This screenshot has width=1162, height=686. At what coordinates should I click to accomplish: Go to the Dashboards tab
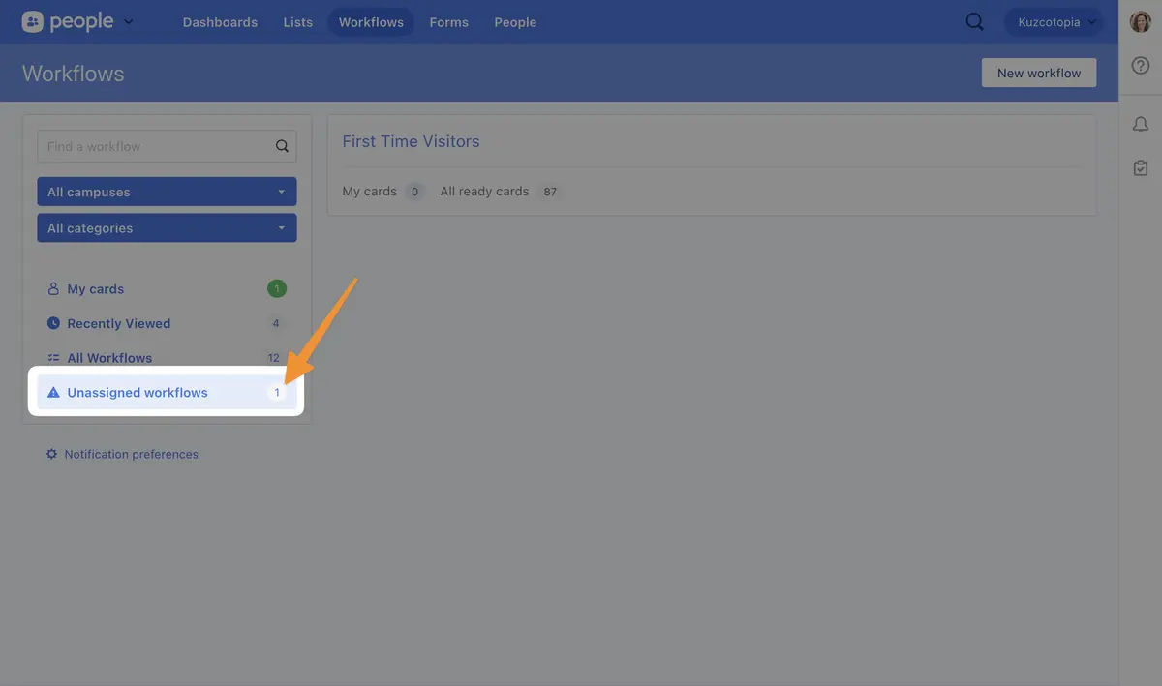pyautogui.click(x=220, y=22)
